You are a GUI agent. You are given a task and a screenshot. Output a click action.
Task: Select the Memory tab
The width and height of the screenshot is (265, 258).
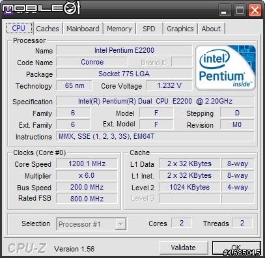[x=119, y=29]
